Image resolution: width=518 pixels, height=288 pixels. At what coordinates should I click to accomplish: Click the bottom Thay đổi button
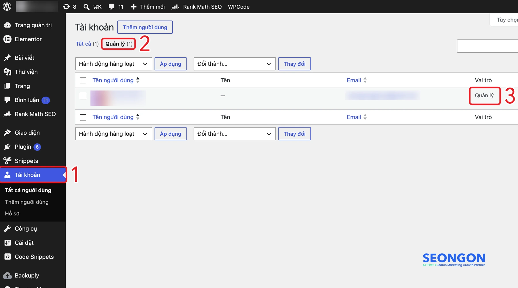[x=294, y=134]
